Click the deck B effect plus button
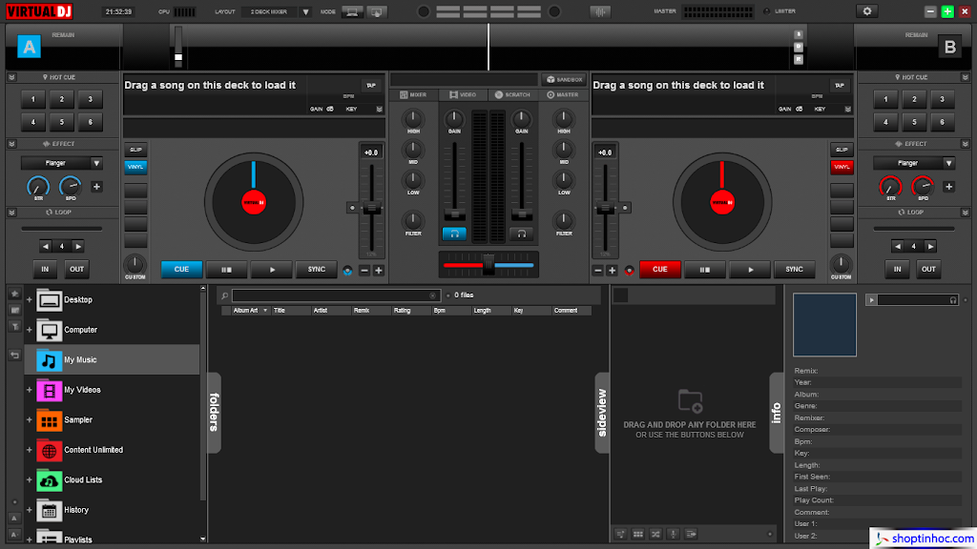The width and height of the screenshot is (977, 549). coord(948,187)
